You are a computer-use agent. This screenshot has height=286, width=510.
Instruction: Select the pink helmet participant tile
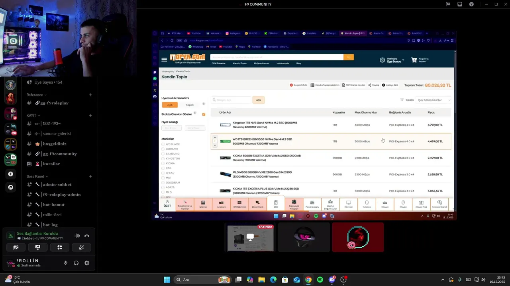[304, 238]
